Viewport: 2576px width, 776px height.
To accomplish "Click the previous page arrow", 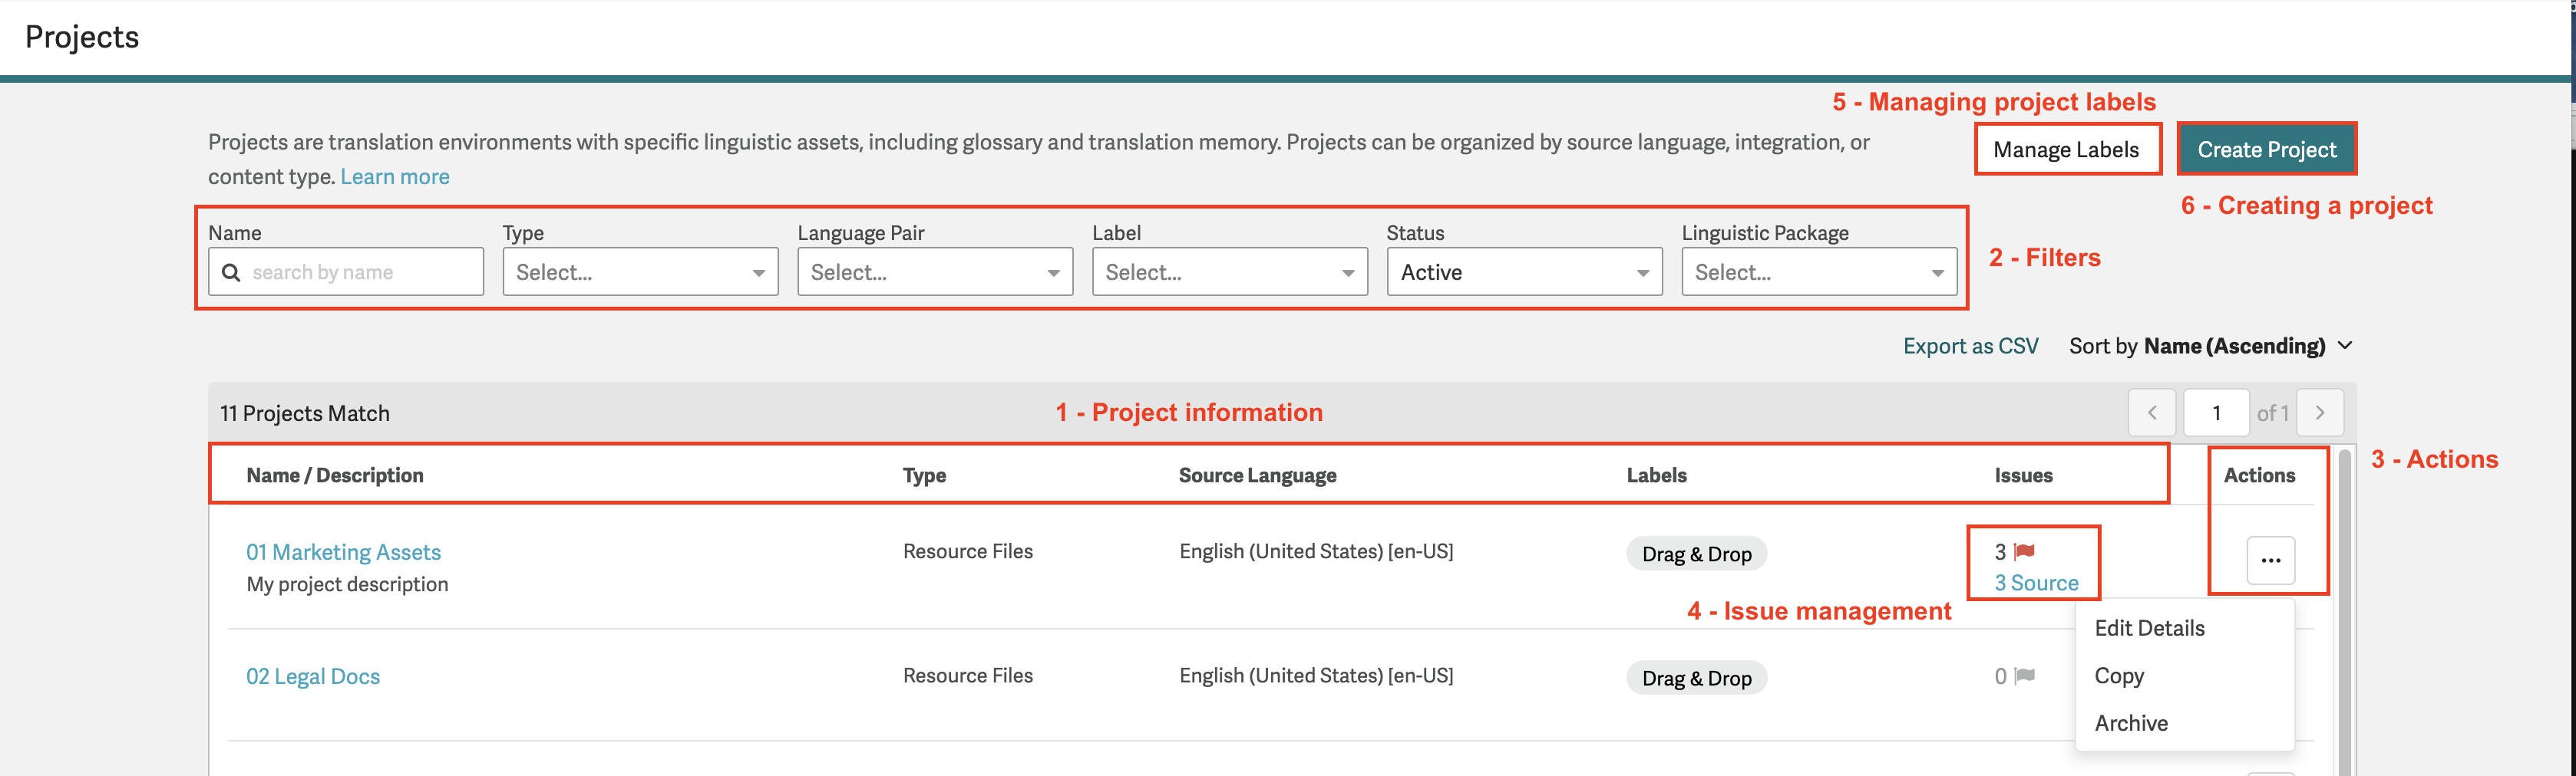I will (x=2152, y=412).
